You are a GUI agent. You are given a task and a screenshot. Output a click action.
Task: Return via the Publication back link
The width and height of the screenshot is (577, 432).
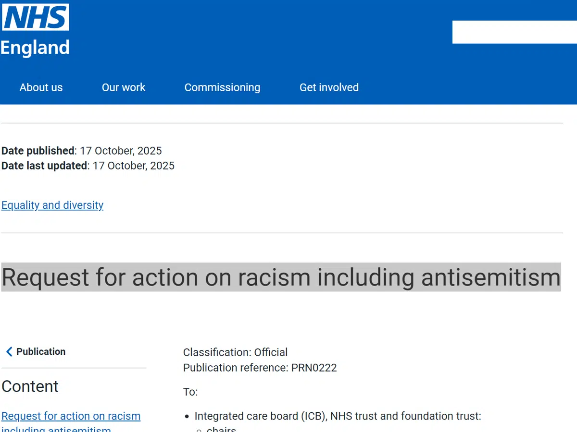(41, 351)
